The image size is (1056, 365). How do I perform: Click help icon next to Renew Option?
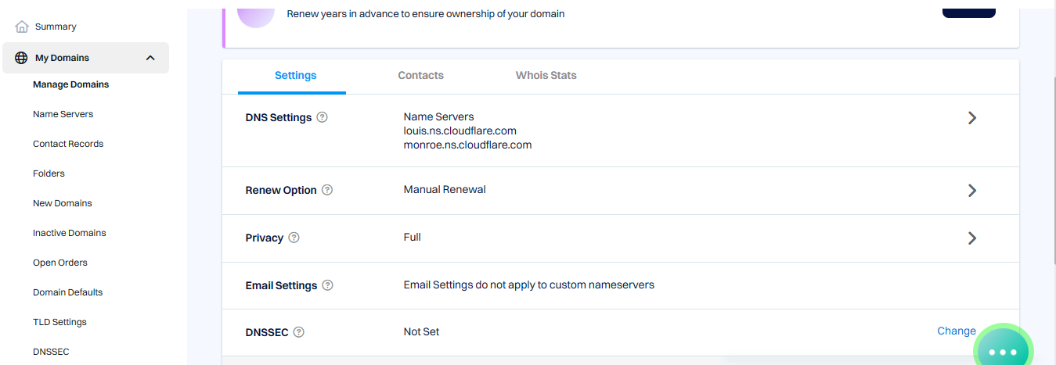pos(327,190)
